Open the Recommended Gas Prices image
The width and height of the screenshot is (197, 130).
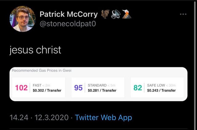click(98, 84)
